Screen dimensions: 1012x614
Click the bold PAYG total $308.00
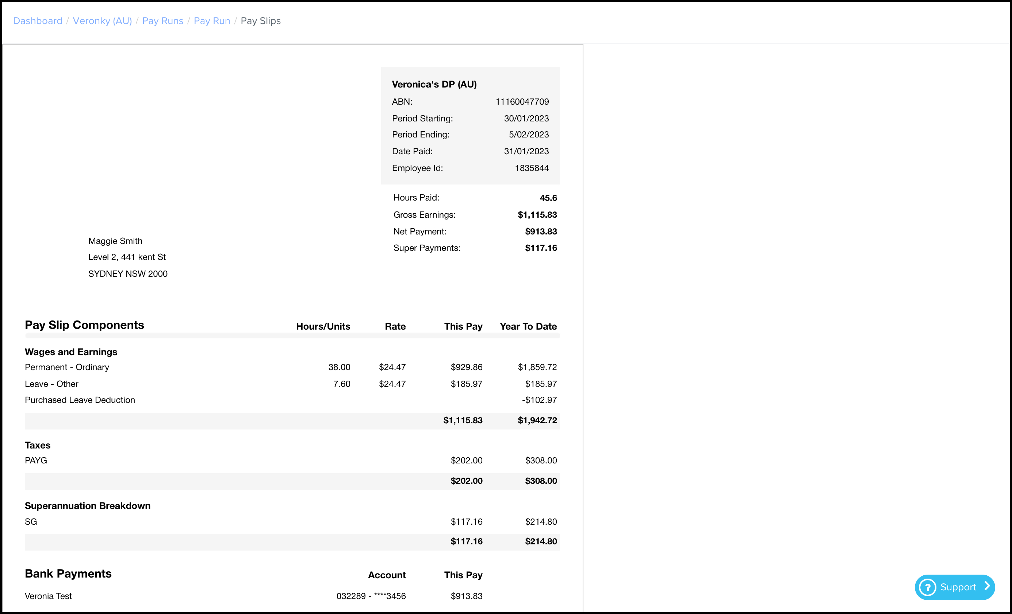click(541, 481)
